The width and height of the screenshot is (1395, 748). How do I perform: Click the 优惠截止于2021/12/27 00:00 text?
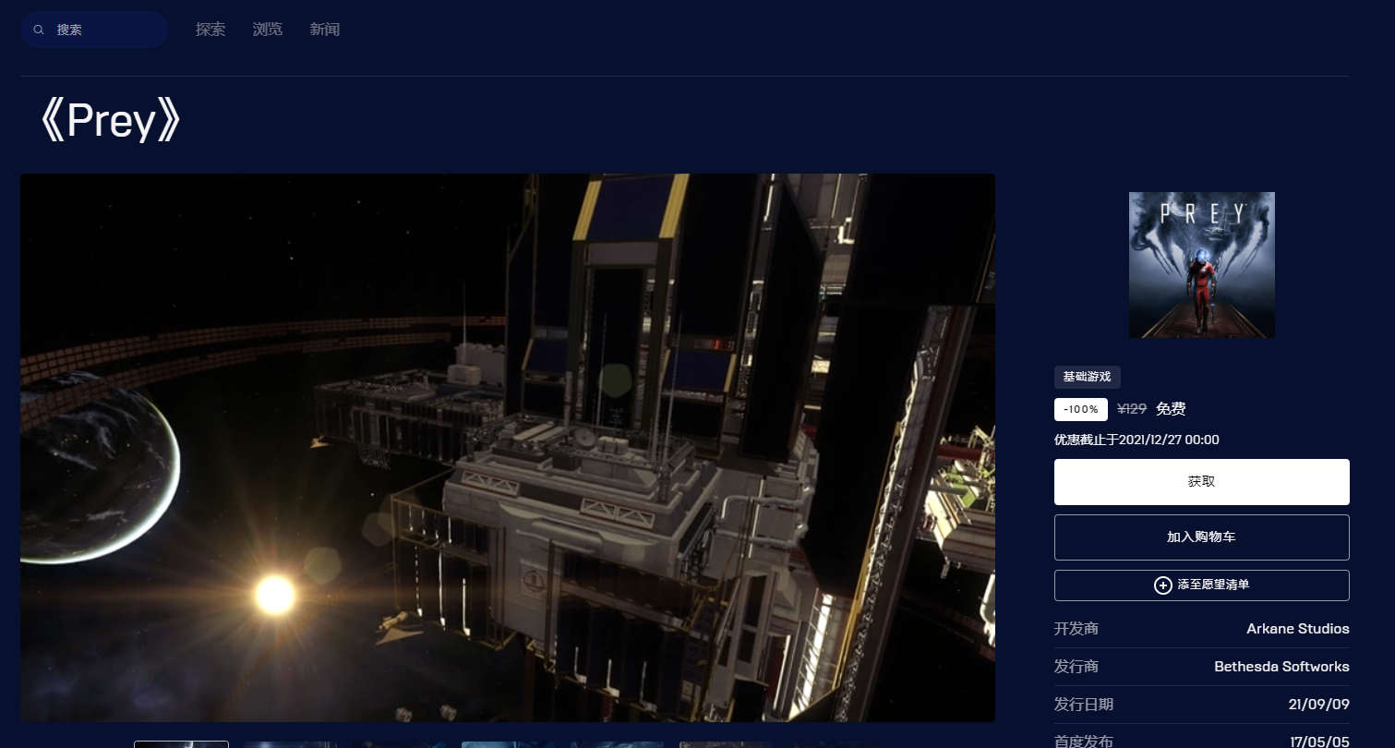(1136, 440)
